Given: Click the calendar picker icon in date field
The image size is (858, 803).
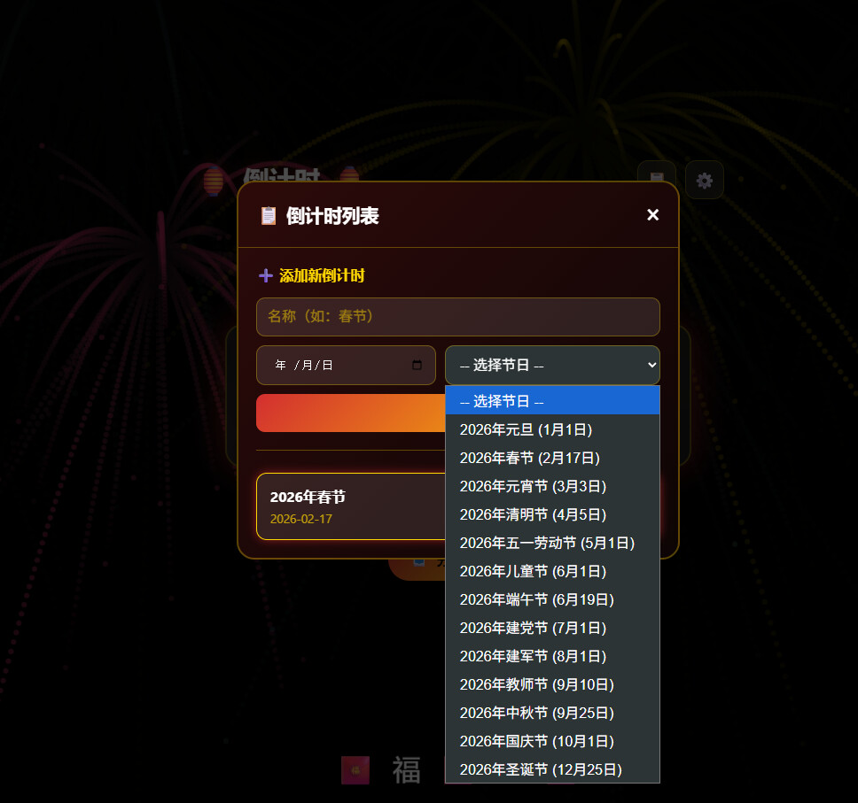Looking at the screenshot, I should tap(417, 366).
